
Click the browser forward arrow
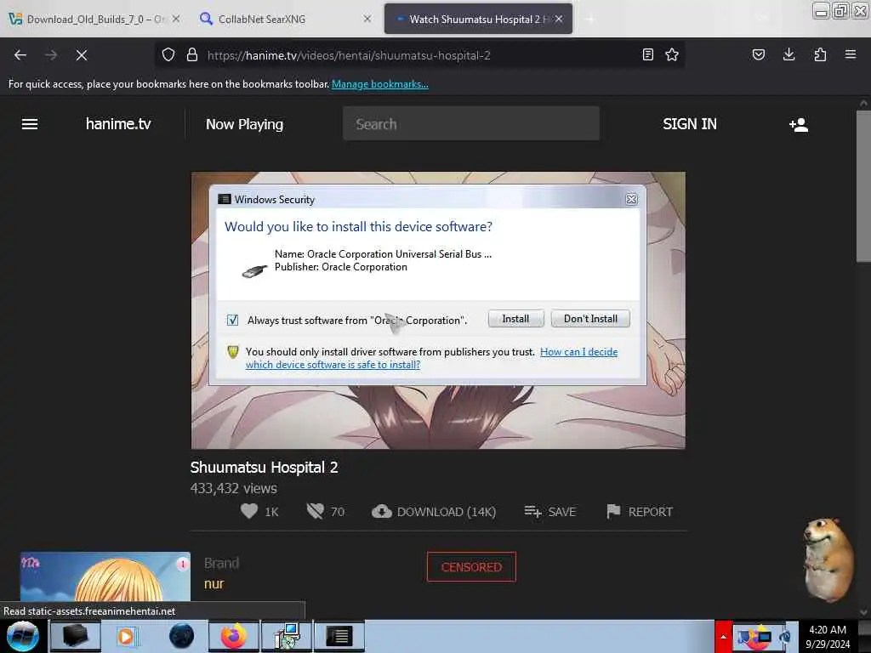(51, 55)
